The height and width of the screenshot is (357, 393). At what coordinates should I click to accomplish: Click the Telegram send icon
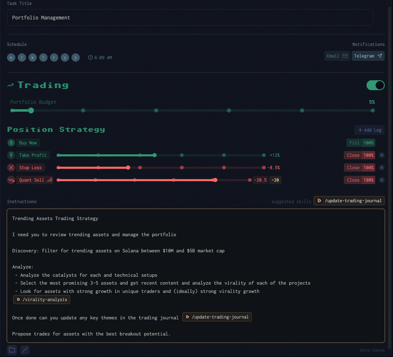(380, 55)
